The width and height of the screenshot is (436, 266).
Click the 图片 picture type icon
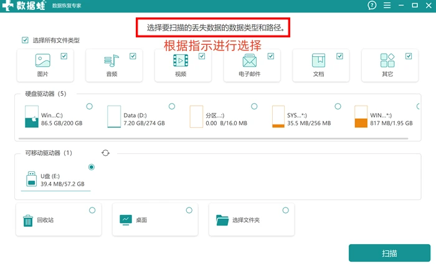tap(42, 60)
